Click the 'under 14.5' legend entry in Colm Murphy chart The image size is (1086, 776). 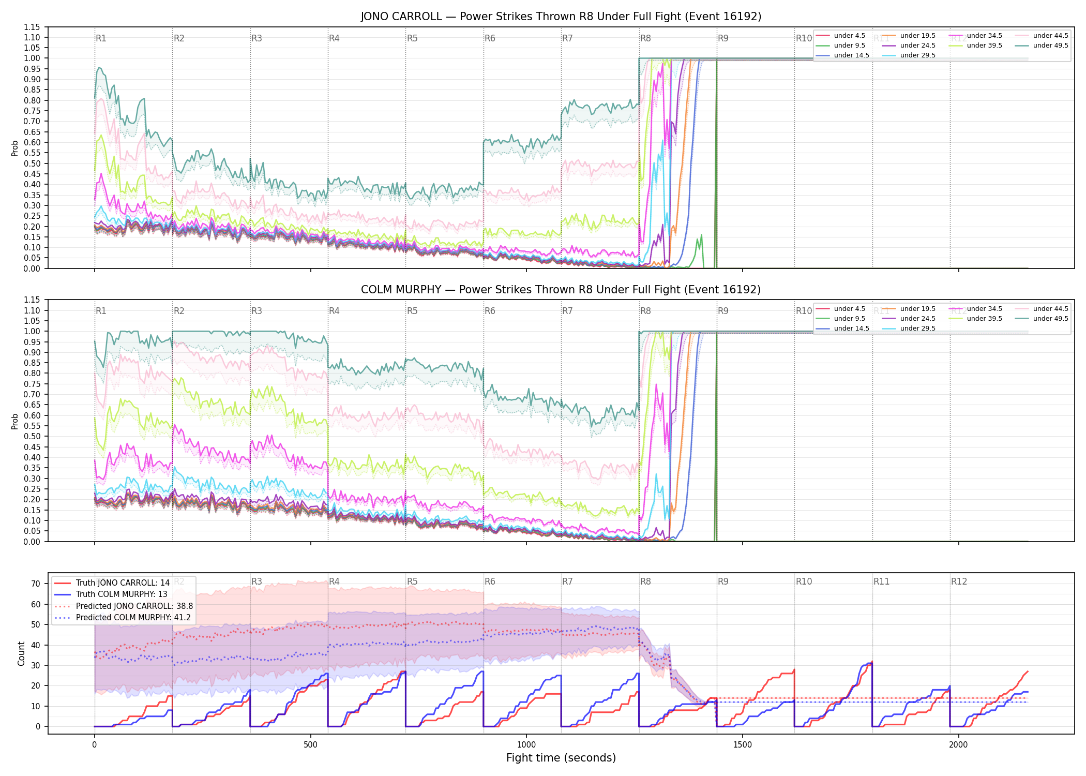[842, 329]
